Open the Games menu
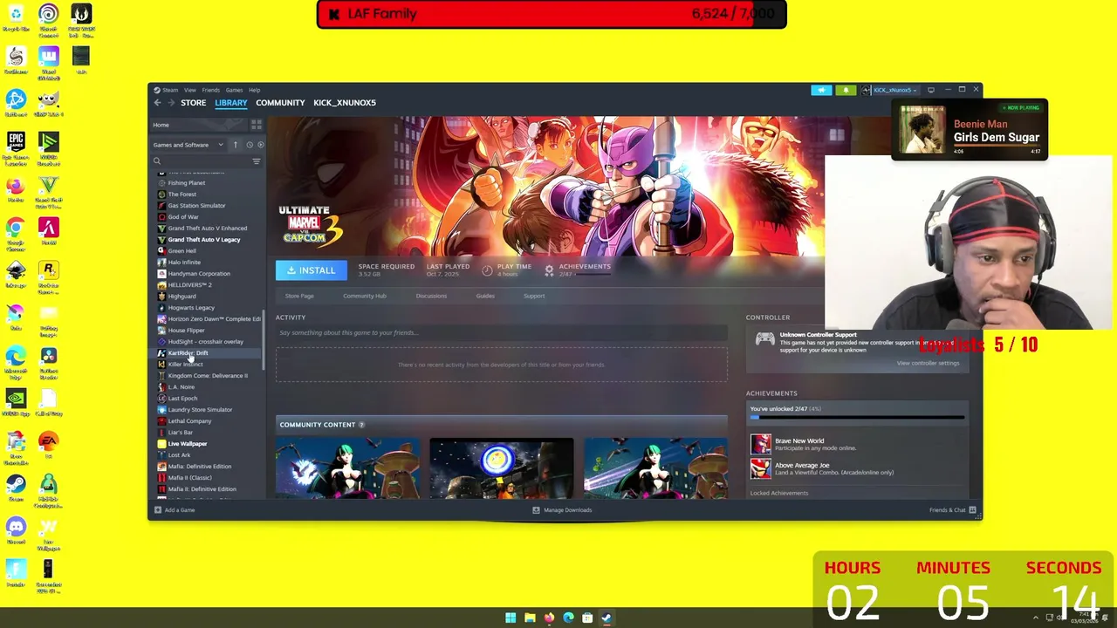The height and width of the screenshot is (628, 1117). [234, 90]
